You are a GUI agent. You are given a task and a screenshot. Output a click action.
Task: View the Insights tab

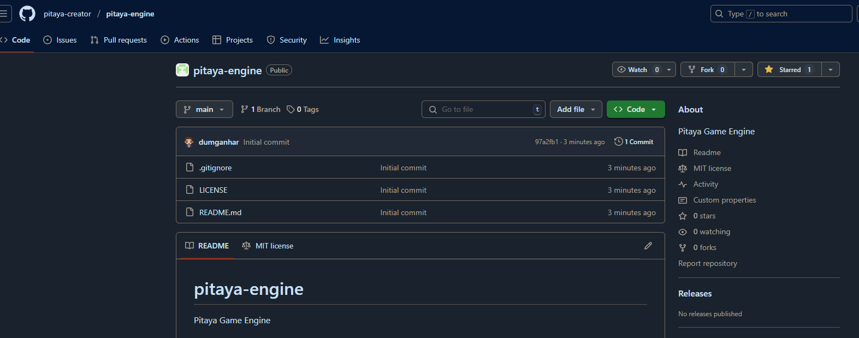tap(340, 40)
